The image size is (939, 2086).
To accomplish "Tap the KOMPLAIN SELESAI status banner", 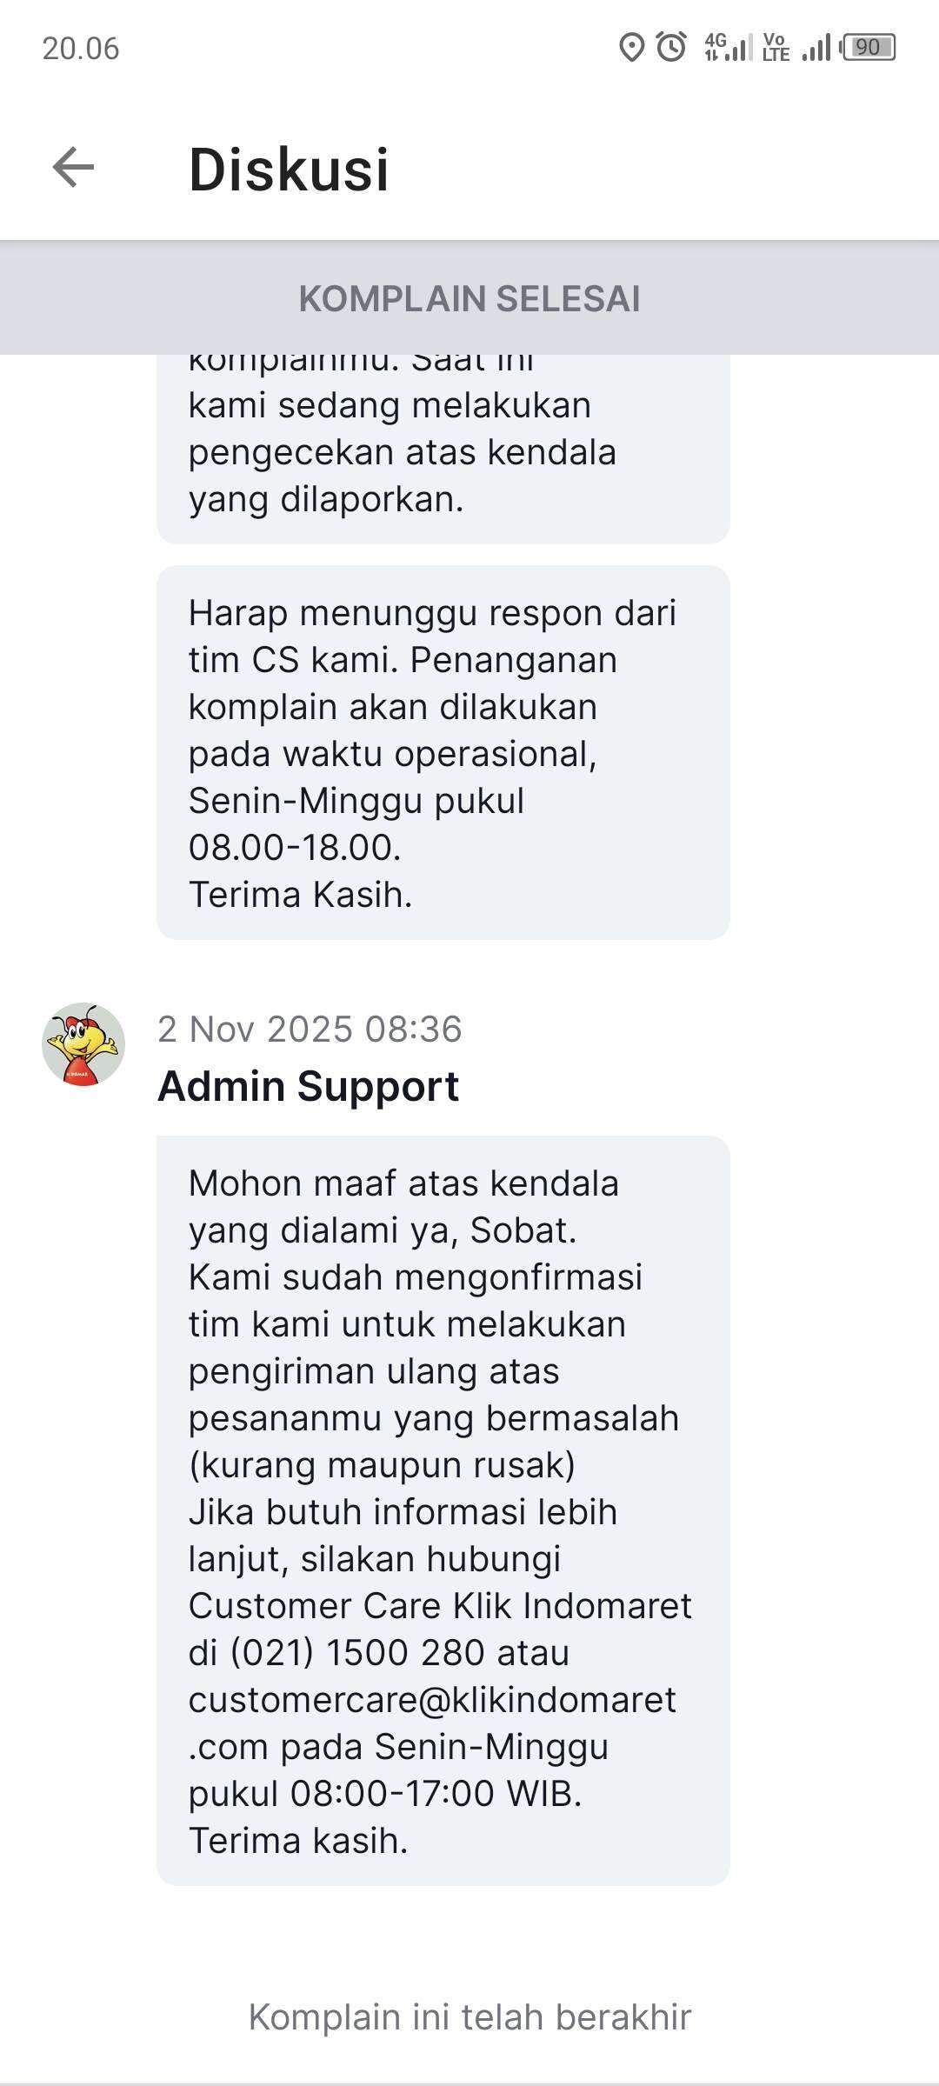I will pyautogui.click(x=469, y=298).
